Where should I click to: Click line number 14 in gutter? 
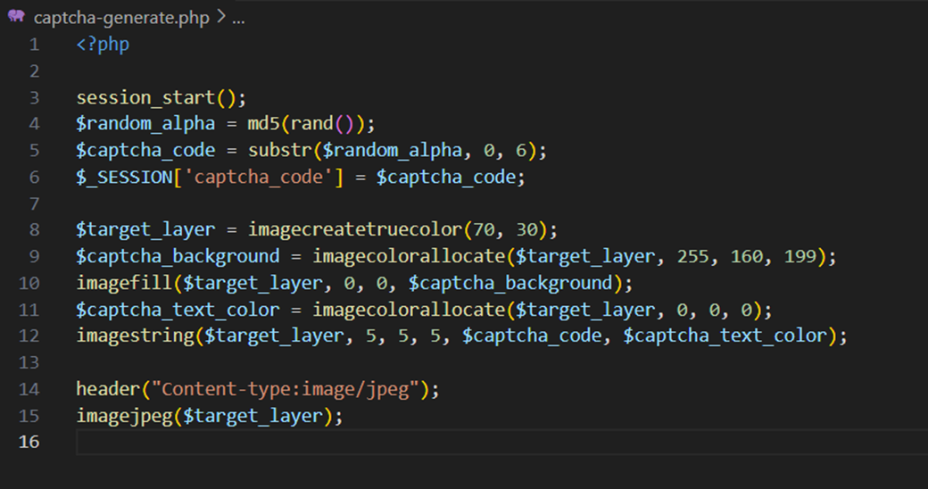(29, 389)
